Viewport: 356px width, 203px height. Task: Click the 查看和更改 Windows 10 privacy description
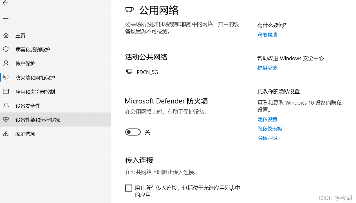pos(299,106)
